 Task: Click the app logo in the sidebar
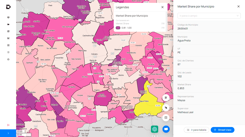[x=8, y=7]
